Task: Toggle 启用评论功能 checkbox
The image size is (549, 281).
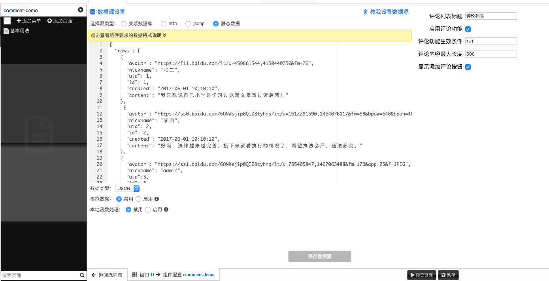Action: pyautogui.click(x=468, y=29)
